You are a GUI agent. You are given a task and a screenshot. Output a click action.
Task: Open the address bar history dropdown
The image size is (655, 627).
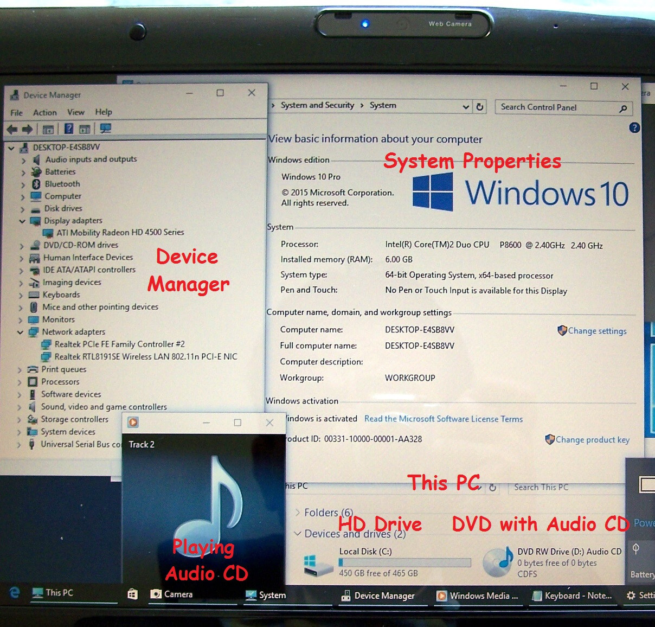click(466, 107)
